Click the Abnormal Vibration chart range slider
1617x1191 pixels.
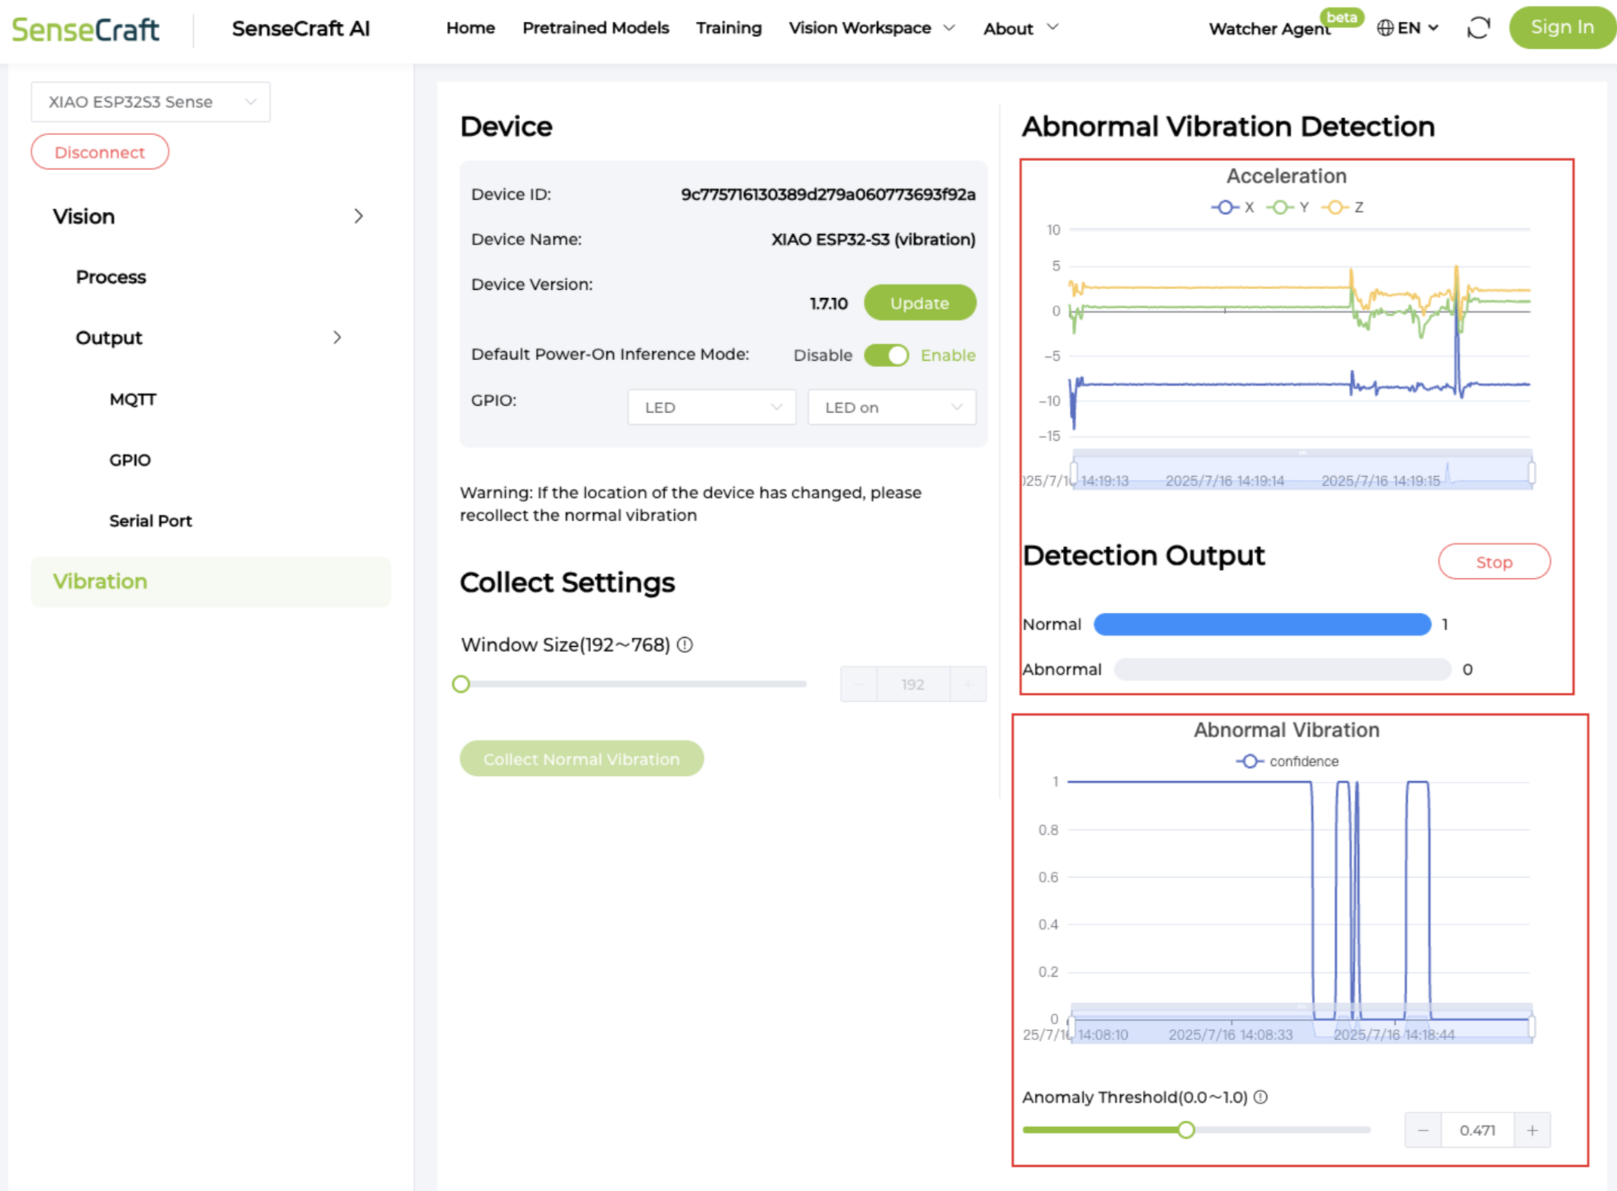pos(1301,1024)
